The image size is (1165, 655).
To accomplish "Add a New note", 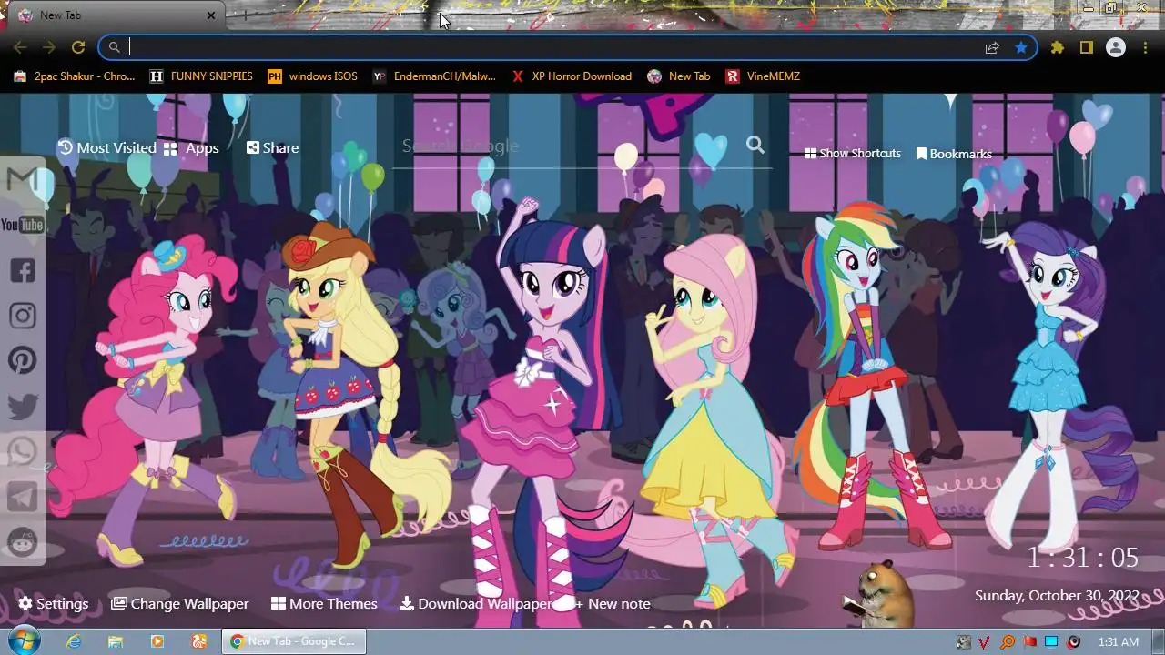I will click(x=613, y=604).
